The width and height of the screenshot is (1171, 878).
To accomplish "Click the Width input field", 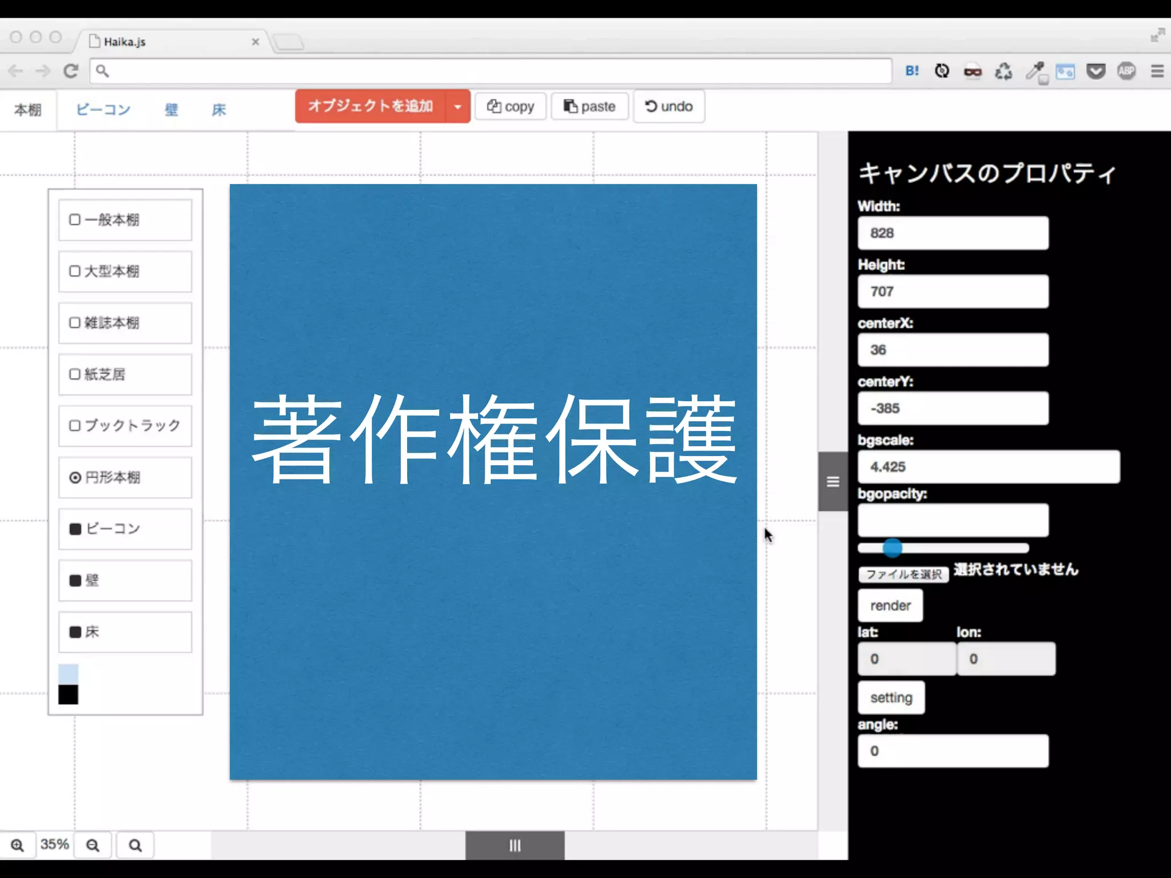I will coord(953,233).
